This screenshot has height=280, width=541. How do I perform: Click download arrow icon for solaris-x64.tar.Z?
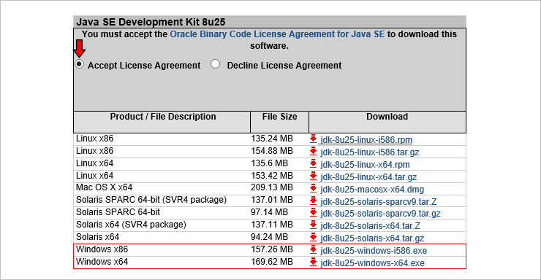(314, 225)
